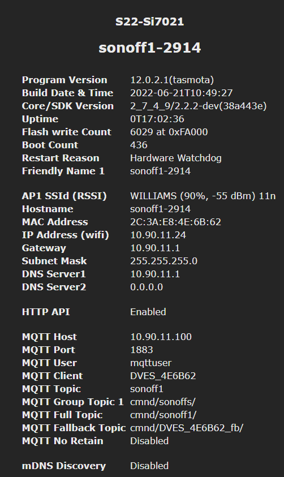Screen dimensions: 284x477
Task: Select mDNS Discovery value Disabled
Action: click(x=149, y=466)
